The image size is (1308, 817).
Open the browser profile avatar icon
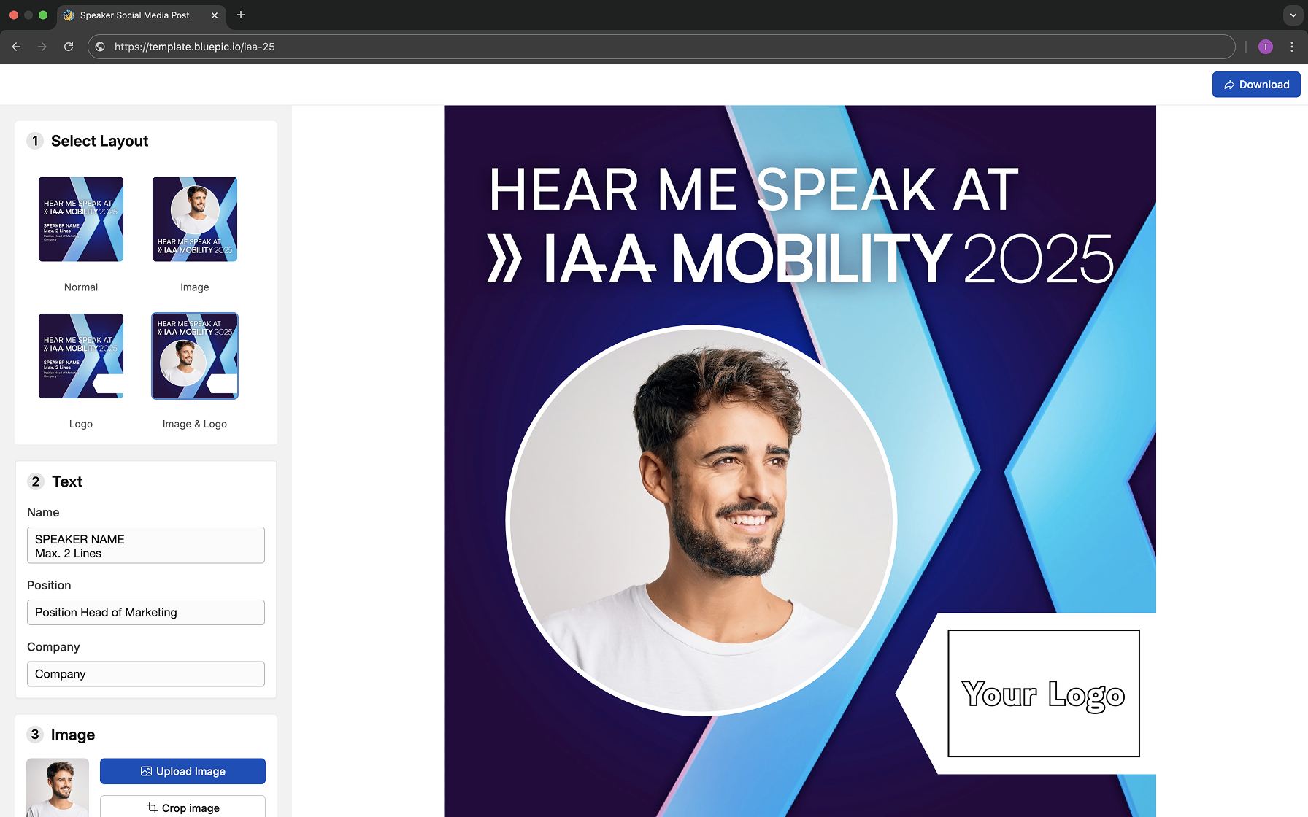(x=1265, y=46)
